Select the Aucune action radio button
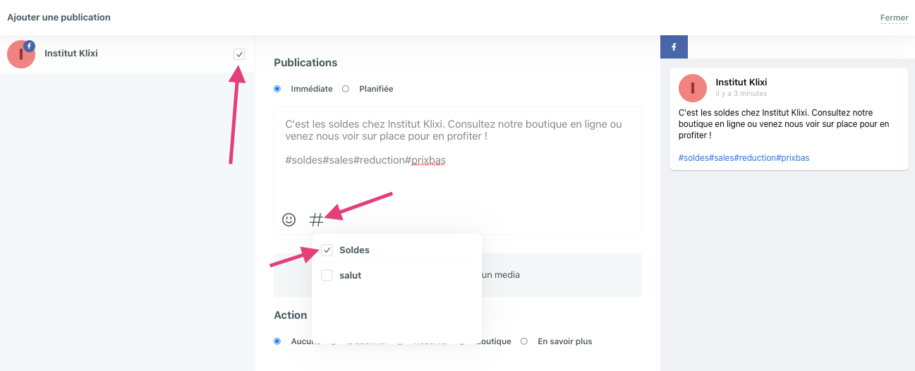The width and height of the screenshot is (915, 371). 277,341
